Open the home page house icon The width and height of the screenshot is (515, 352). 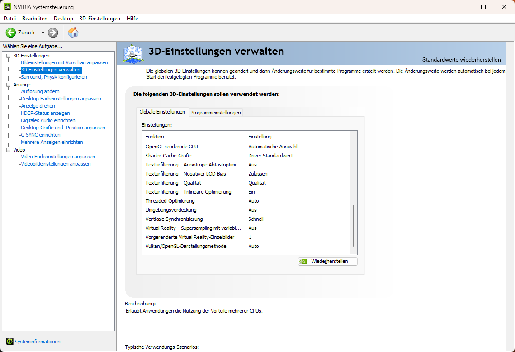coord(73,32)
